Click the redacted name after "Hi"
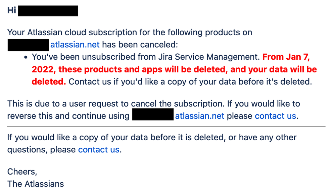The image size is (335, 196). coord(48,11)
